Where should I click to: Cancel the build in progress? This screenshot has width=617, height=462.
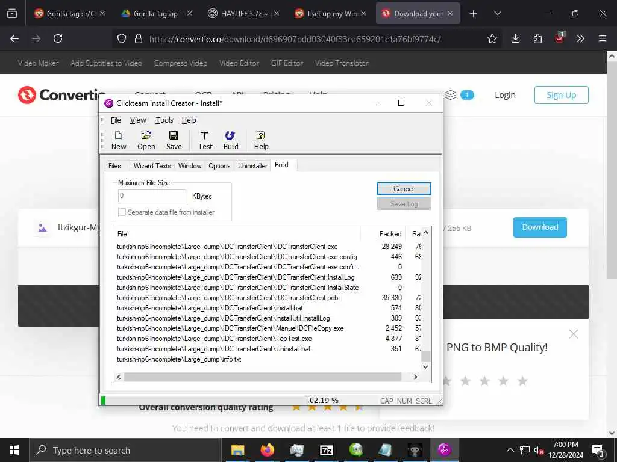[x=404, y=188]
